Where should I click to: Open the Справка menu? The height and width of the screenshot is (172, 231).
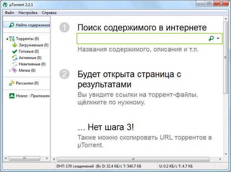pyautogui.click(x=49, y=13)
